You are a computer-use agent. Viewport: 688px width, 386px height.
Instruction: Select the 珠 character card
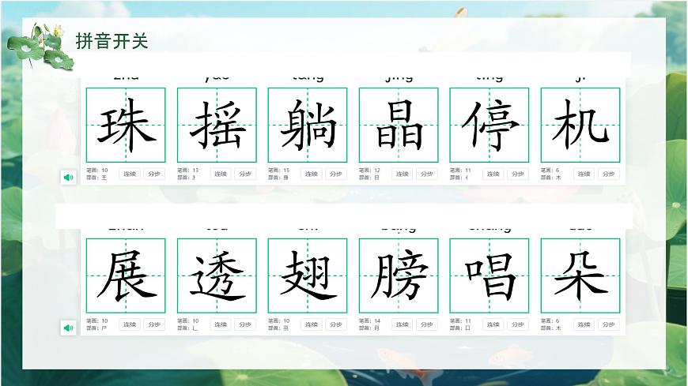[126, 125]
